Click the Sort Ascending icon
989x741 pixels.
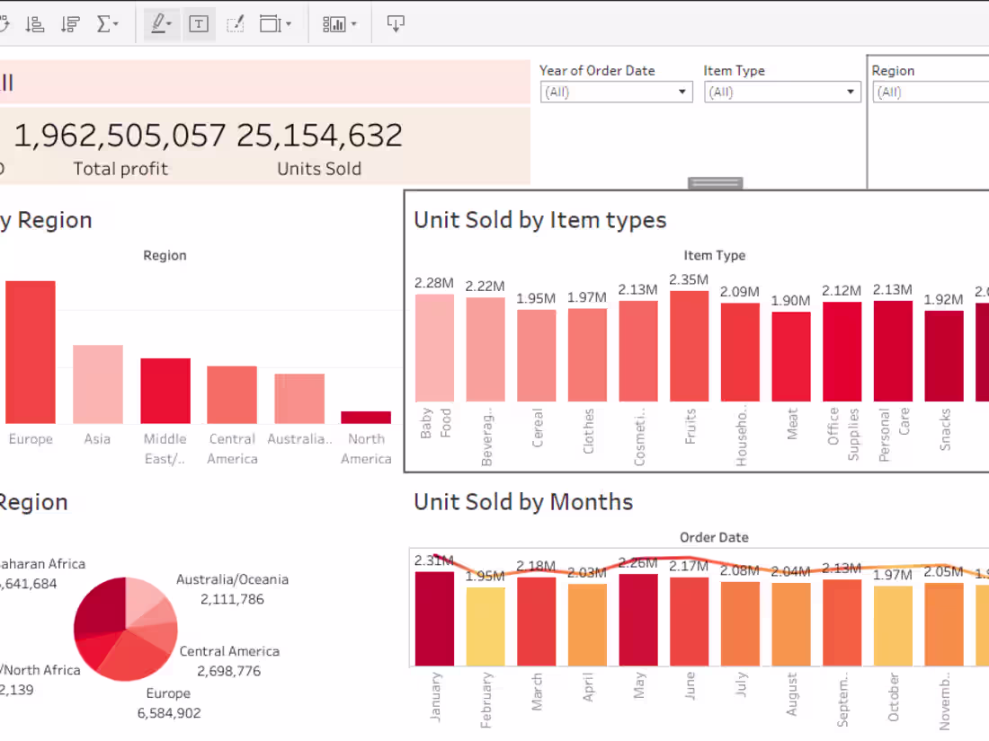(x=34, y=23)
